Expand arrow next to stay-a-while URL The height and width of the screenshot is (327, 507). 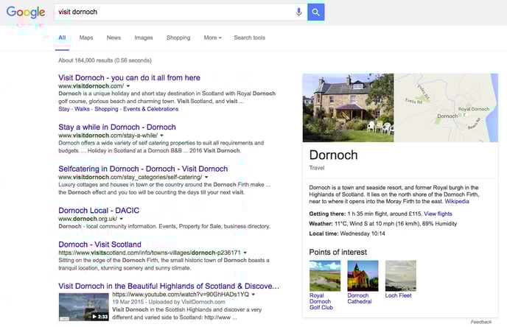click(161, 136)
